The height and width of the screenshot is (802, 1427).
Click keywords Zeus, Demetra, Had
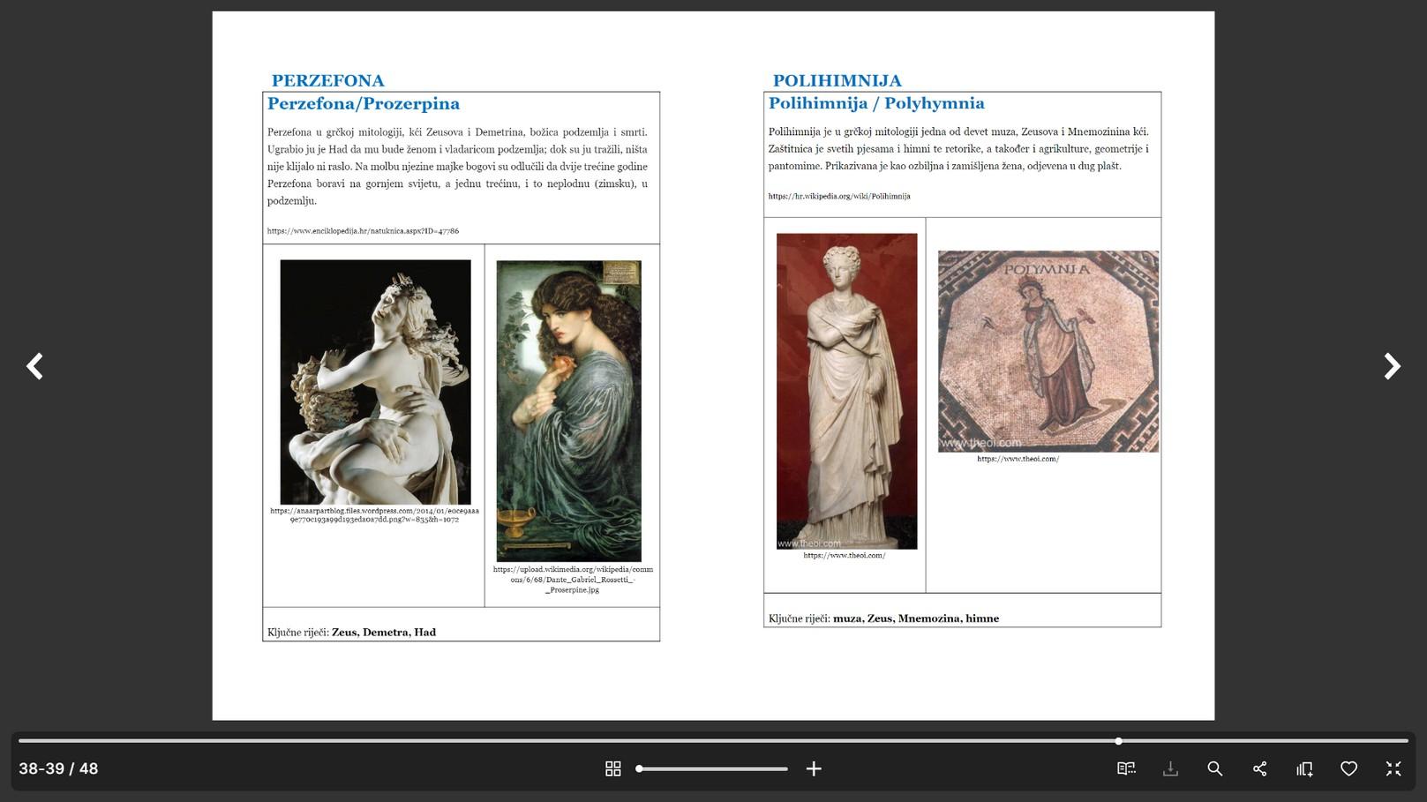pos(383,633)
